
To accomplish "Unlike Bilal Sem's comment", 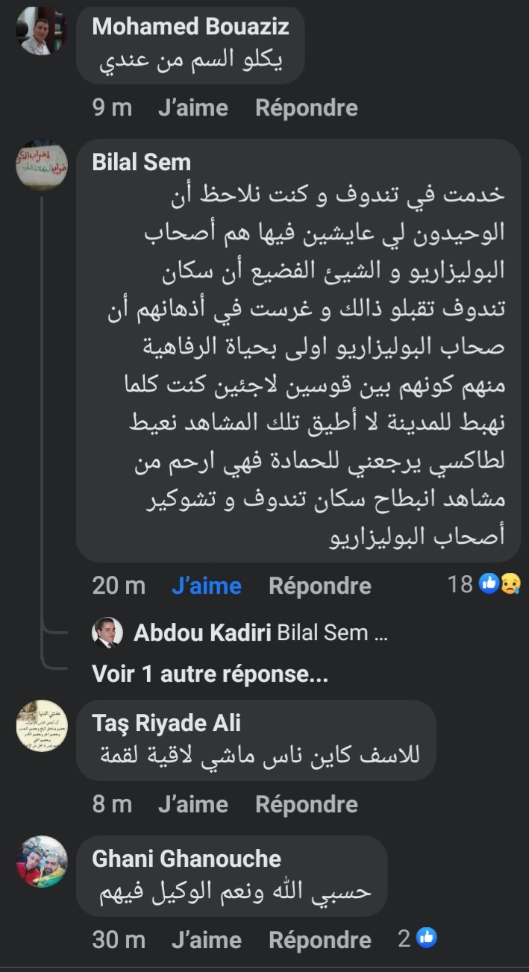I will coord(206,586).
